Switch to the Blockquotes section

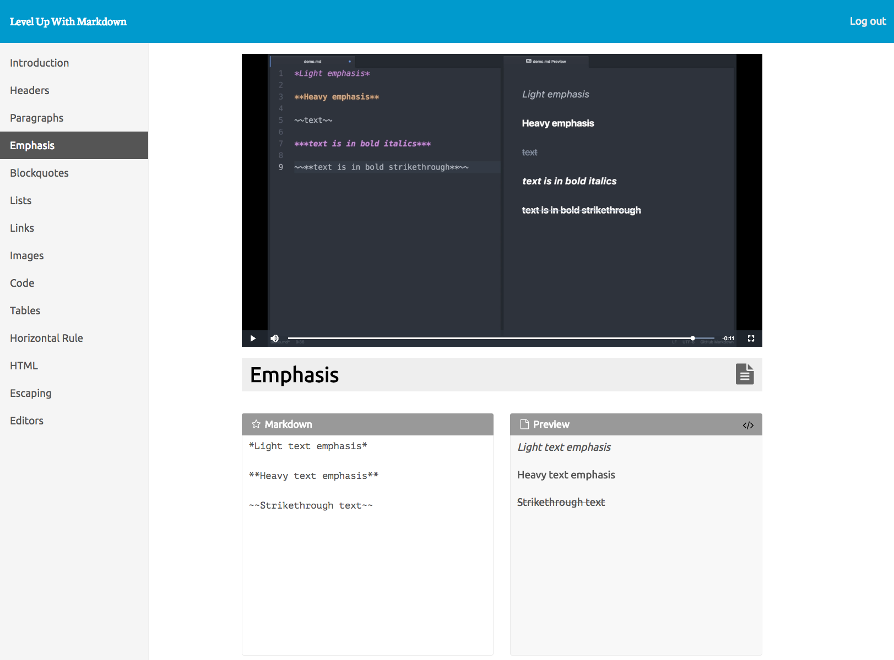[x=39, y=173]
